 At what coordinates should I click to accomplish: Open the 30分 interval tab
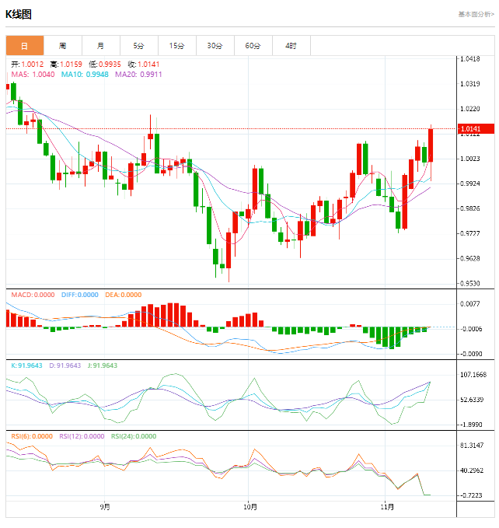click(x=215, y=45)
